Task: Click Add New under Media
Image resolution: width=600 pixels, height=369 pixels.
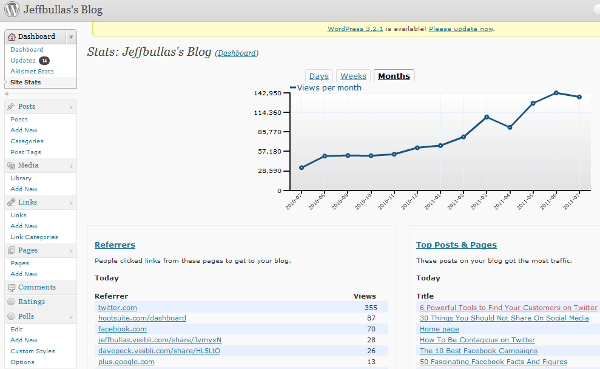Action: (x=24, y=189)
